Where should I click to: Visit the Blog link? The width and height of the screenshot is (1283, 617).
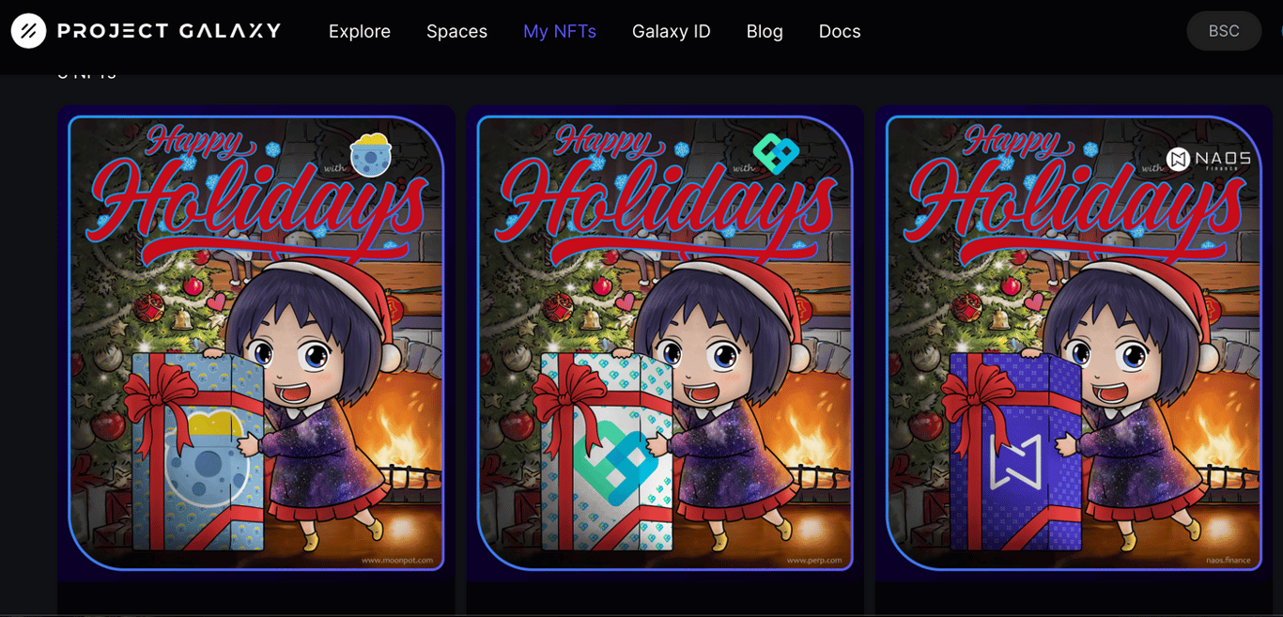pyautogui.click(x=765, y=31)
